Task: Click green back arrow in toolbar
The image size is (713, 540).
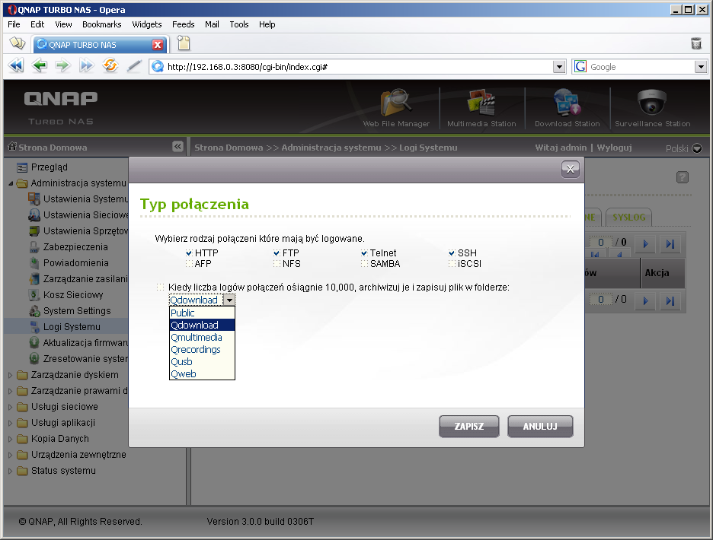Action: (x=40, y=66)
